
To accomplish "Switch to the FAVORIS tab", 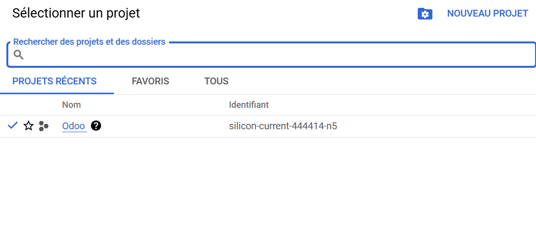I will [x=150, y=81].
